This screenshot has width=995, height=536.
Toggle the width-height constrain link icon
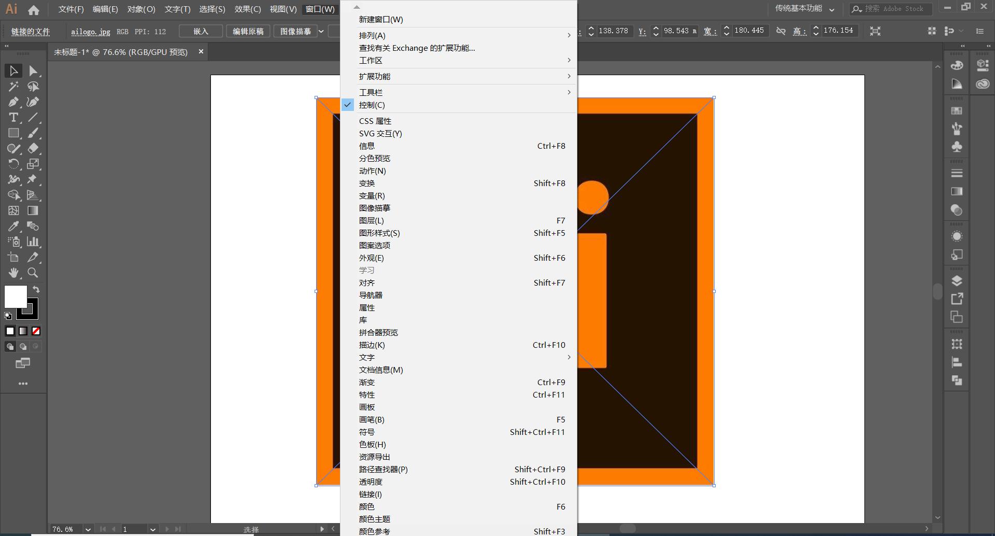[x=781, y=31]
